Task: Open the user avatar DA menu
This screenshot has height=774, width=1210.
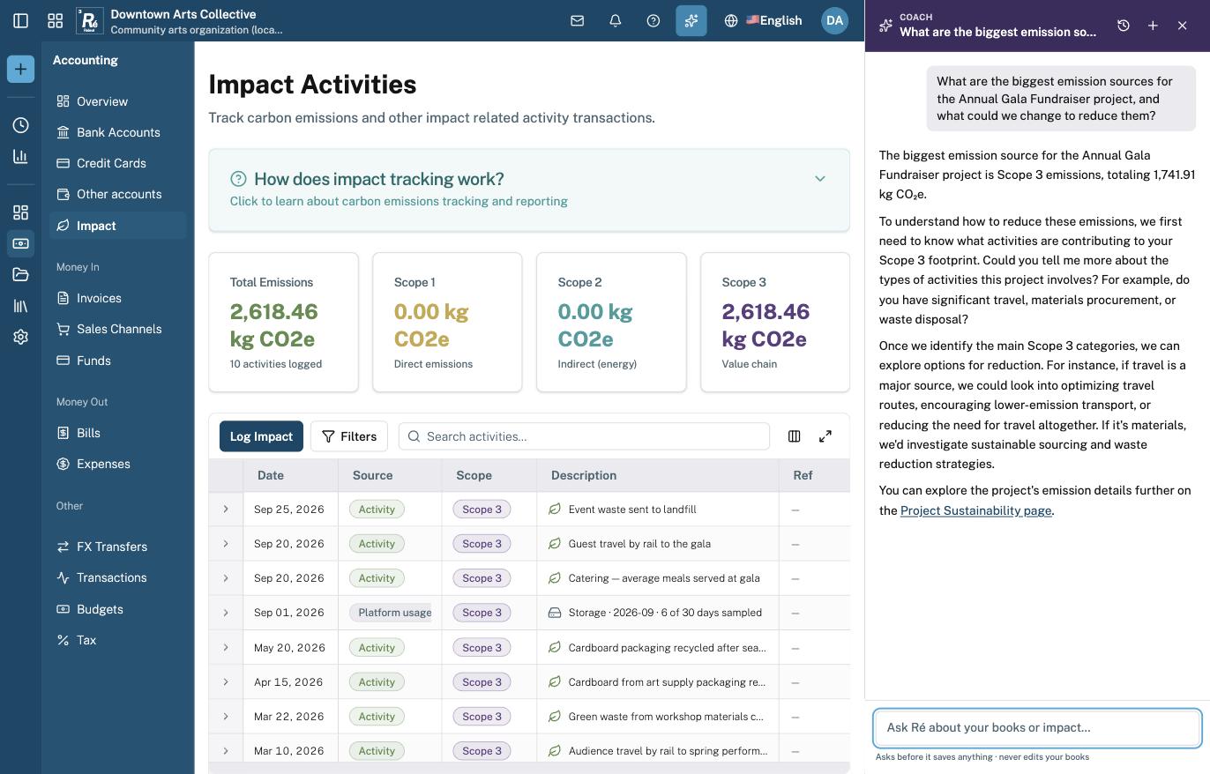Action: [x=834, y=20]
